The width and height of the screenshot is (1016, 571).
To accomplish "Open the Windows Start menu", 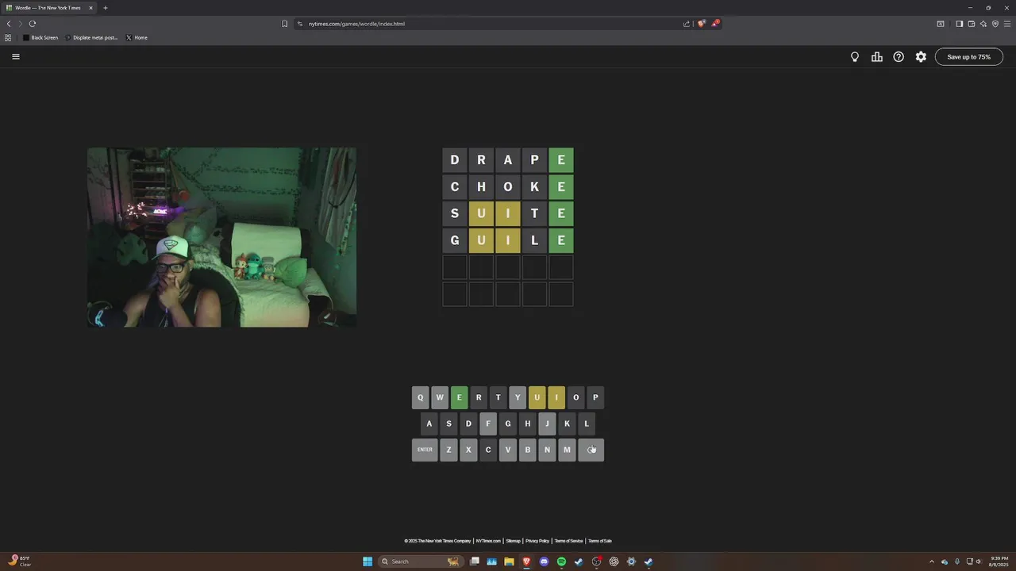I will click(x=368, y=561).
